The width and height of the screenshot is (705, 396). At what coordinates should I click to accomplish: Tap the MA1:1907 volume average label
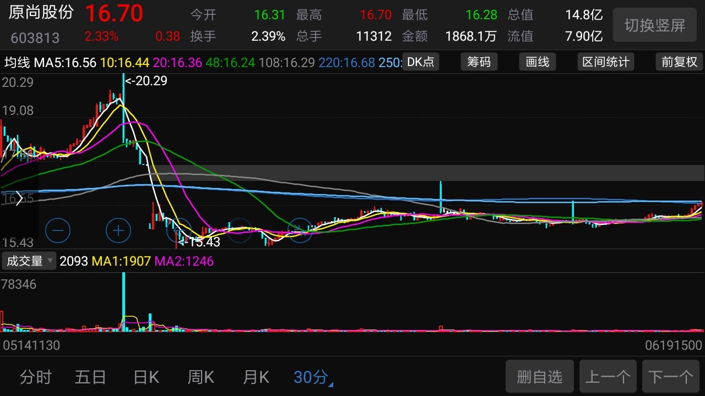pos(121,261)
